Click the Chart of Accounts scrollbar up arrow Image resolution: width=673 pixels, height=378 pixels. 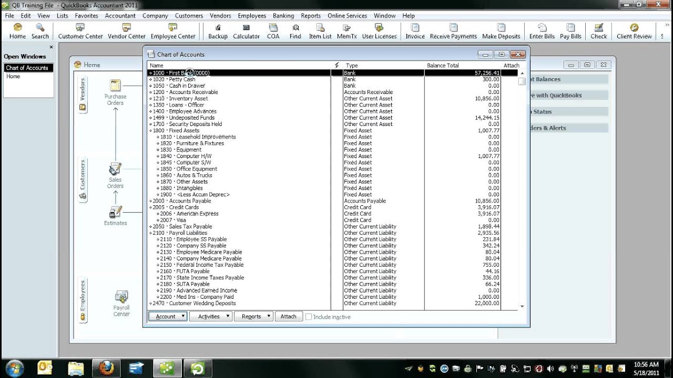(522, 73)
